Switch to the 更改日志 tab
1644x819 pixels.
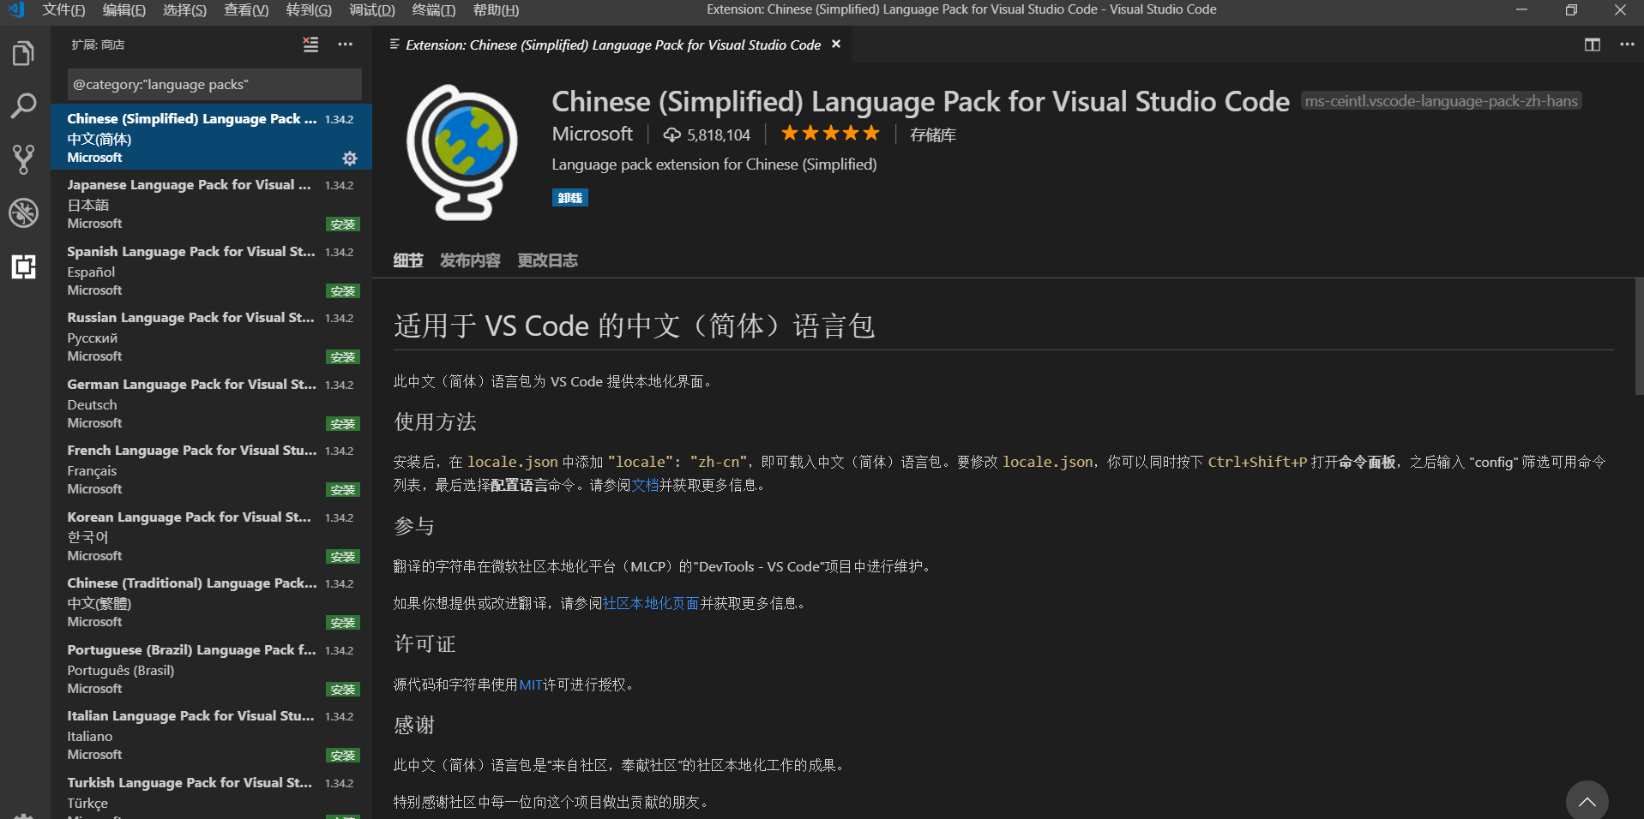point(547,260)
